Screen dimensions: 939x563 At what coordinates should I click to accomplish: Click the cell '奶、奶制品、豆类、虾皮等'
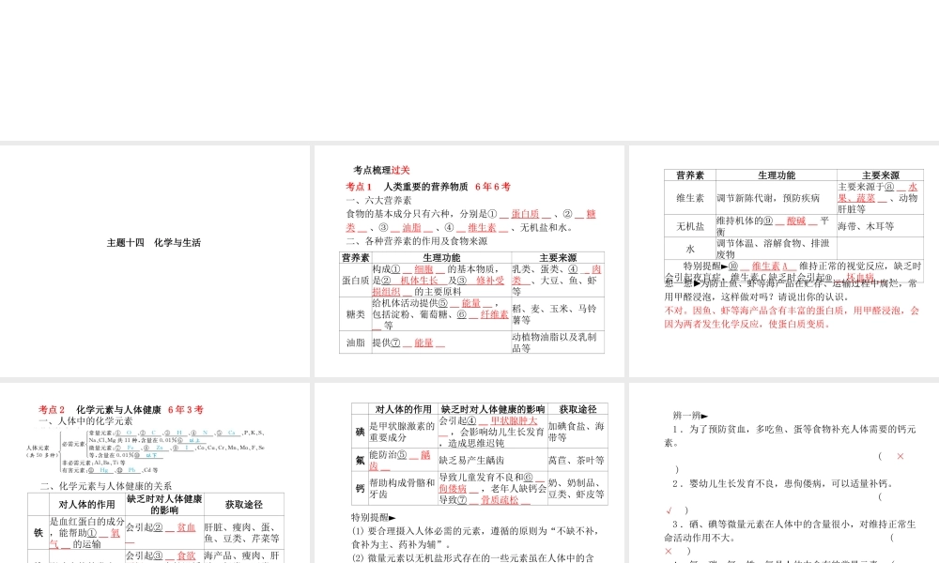pyautogui.click(x=577, y=488)
